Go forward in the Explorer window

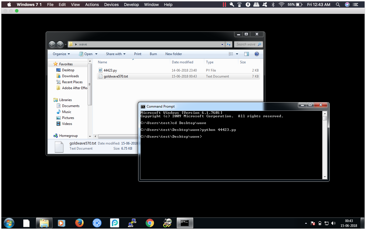[x=60, y=44]
